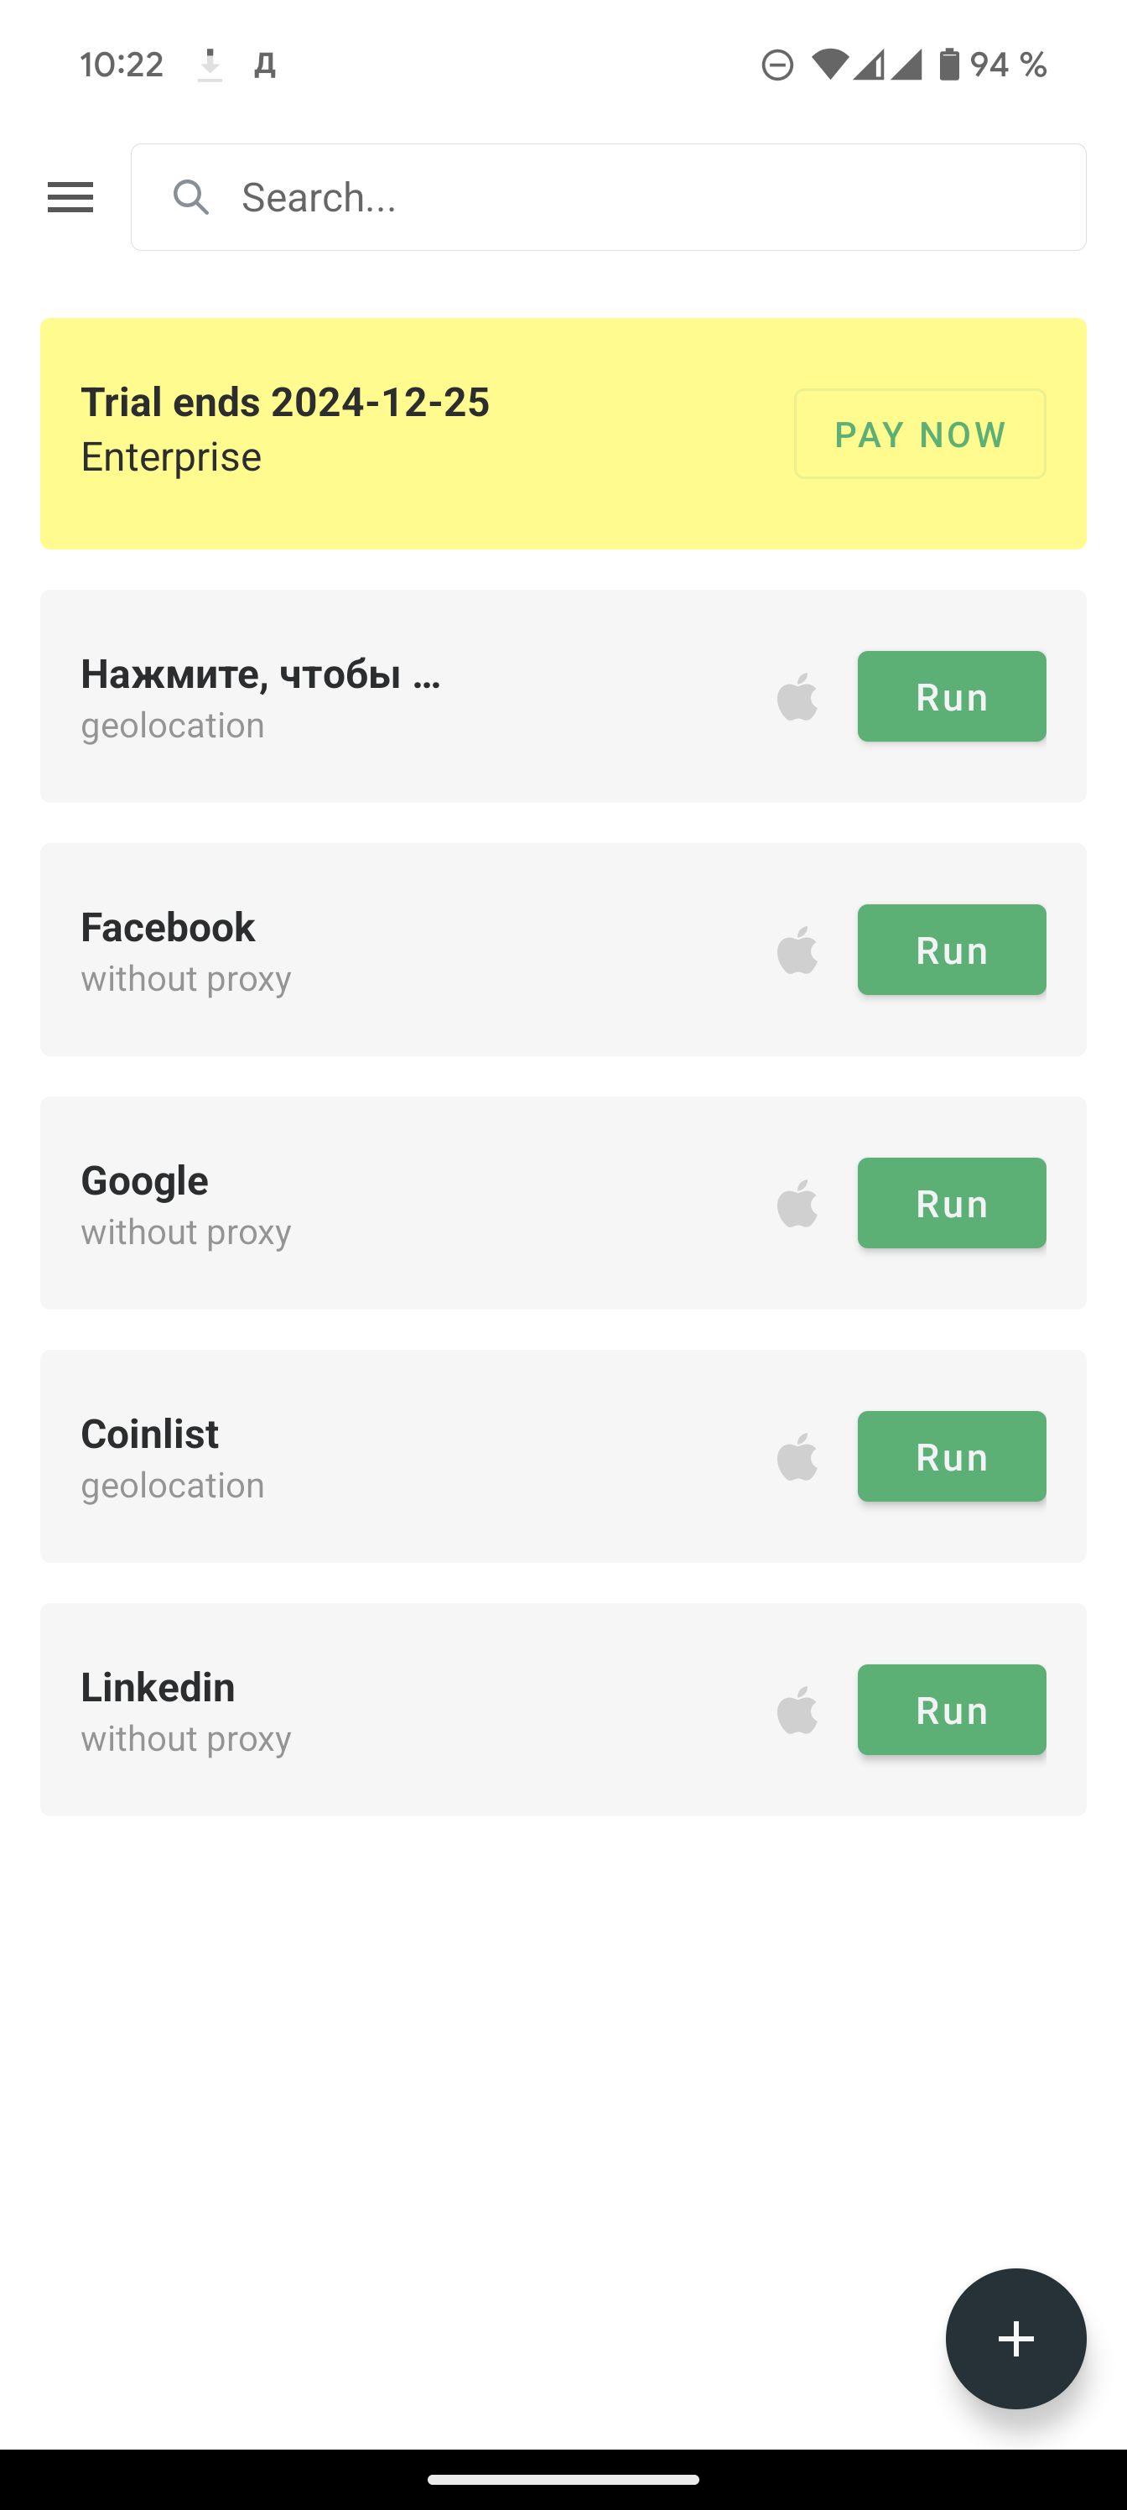The height and width of the screenshot is (2510, 1127).
Task: Run the Нажмите, чтобы profile
Action: (952, 696)
